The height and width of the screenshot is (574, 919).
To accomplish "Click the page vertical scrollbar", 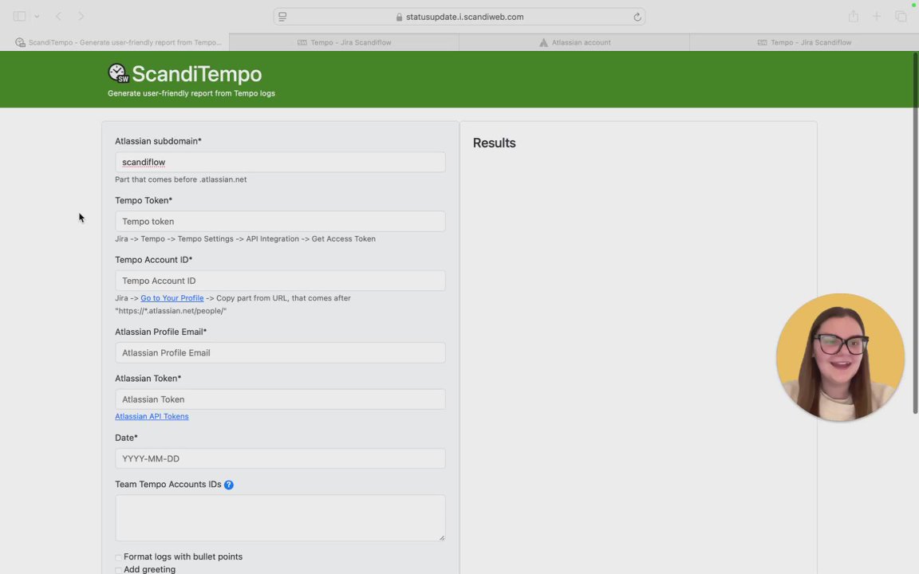I will (x=915, y=233).
